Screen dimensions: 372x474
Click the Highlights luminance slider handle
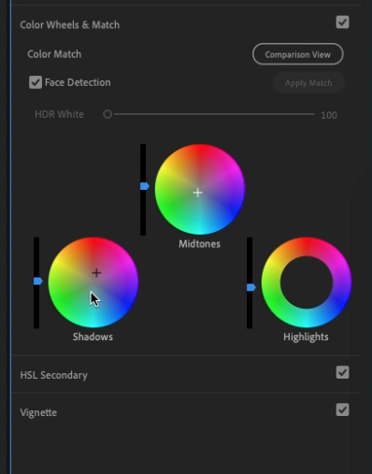click(250, 287)
